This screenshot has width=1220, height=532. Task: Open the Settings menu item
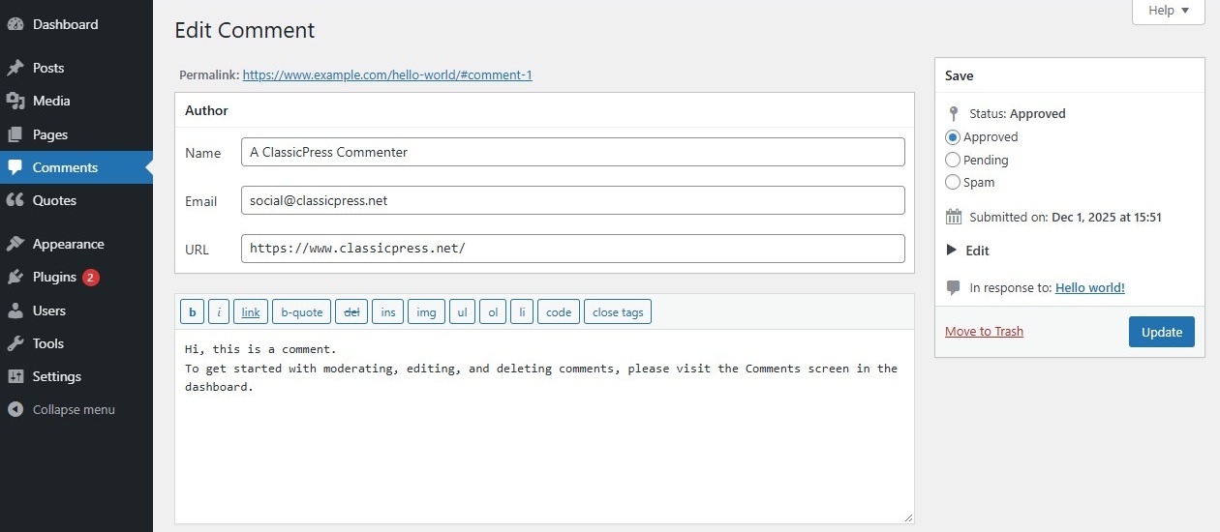[76, 376]
